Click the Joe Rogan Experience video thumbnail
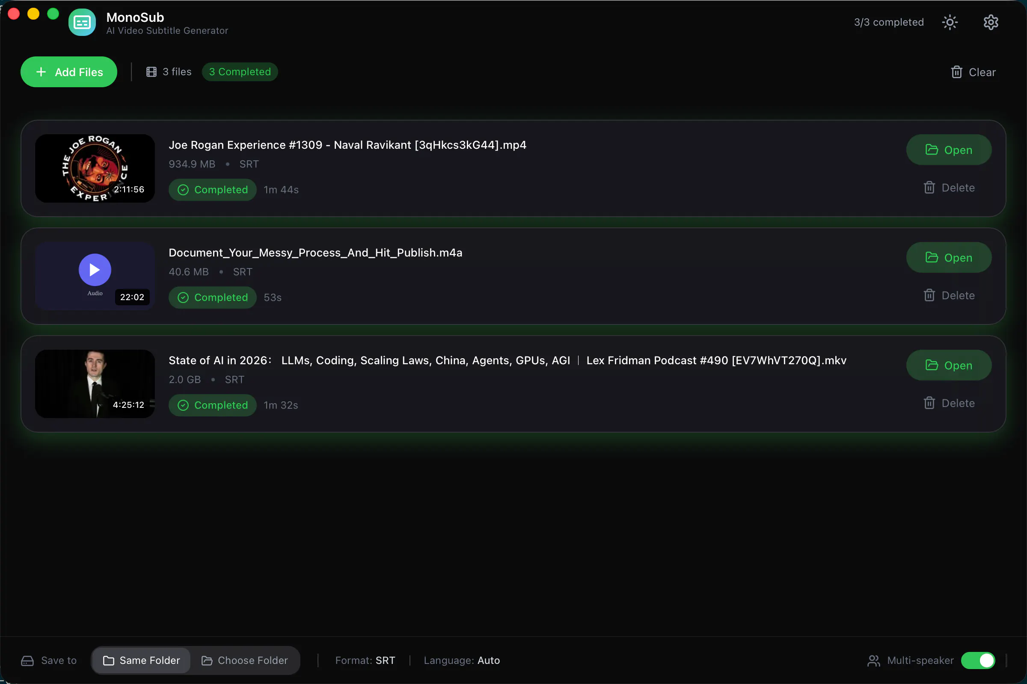This screenshot has height=684, width=1027. (x=95, y=168)
